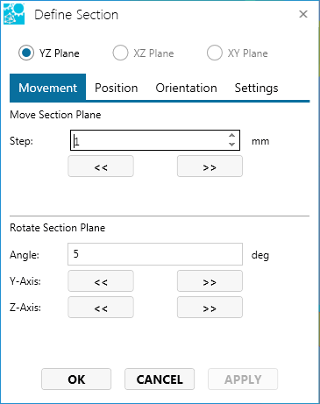Decrease Step with the down spinner arrow
This screenshot has height=404, width=320.
tap(232, 145)
